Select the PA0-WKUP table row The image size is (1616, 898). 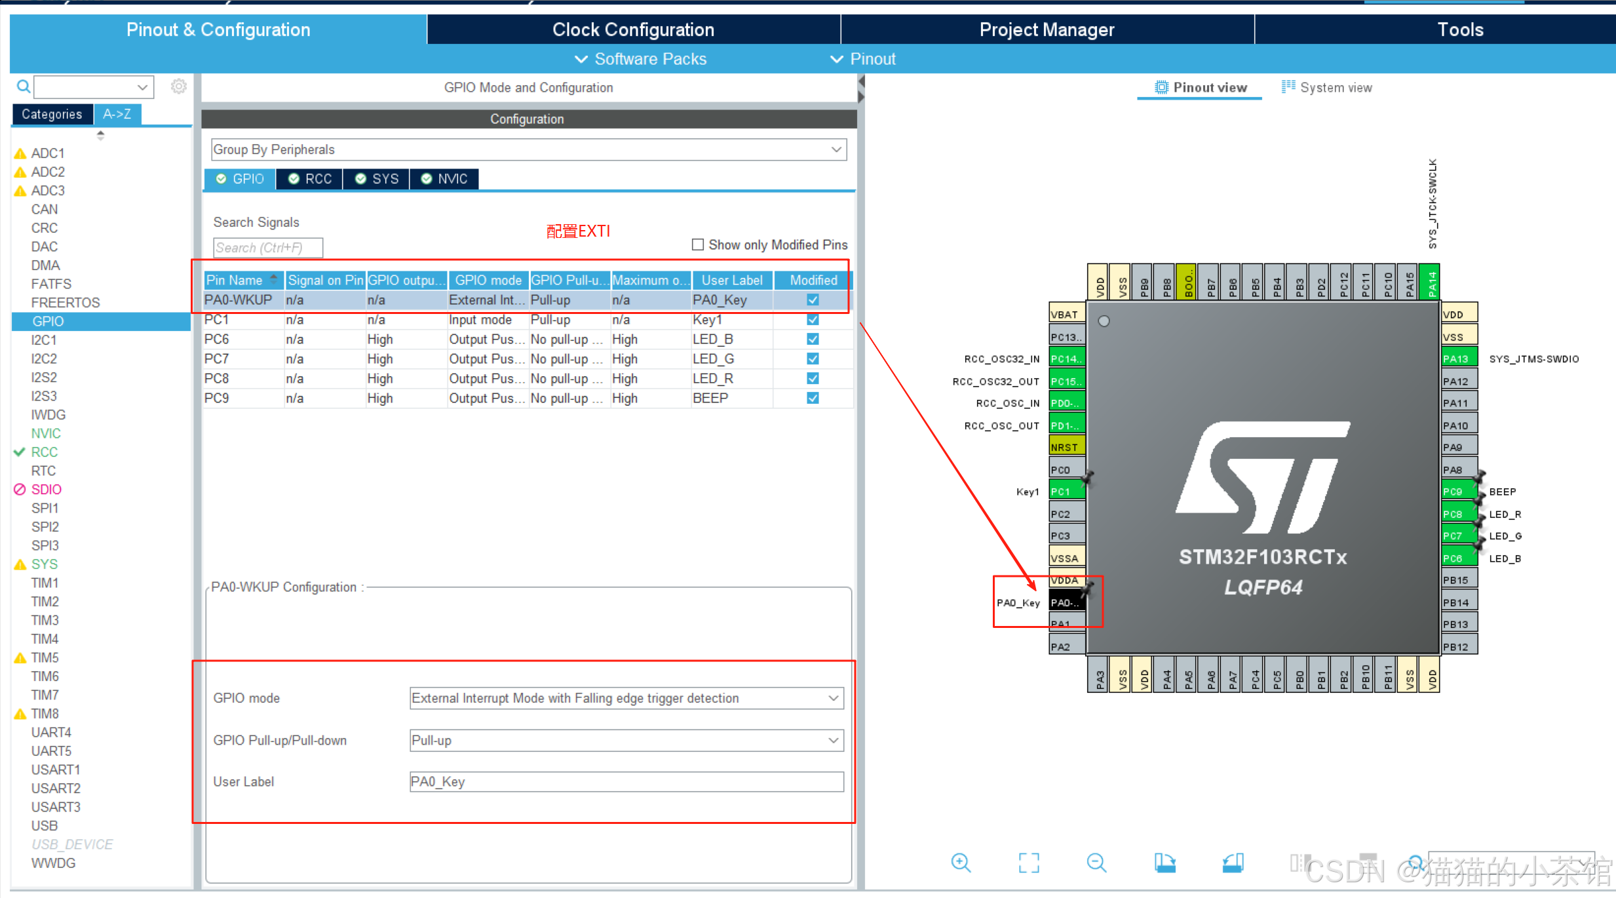pos(528,300)
